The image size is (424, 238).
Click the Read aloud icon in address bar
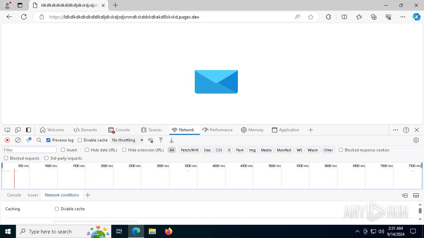297,17
